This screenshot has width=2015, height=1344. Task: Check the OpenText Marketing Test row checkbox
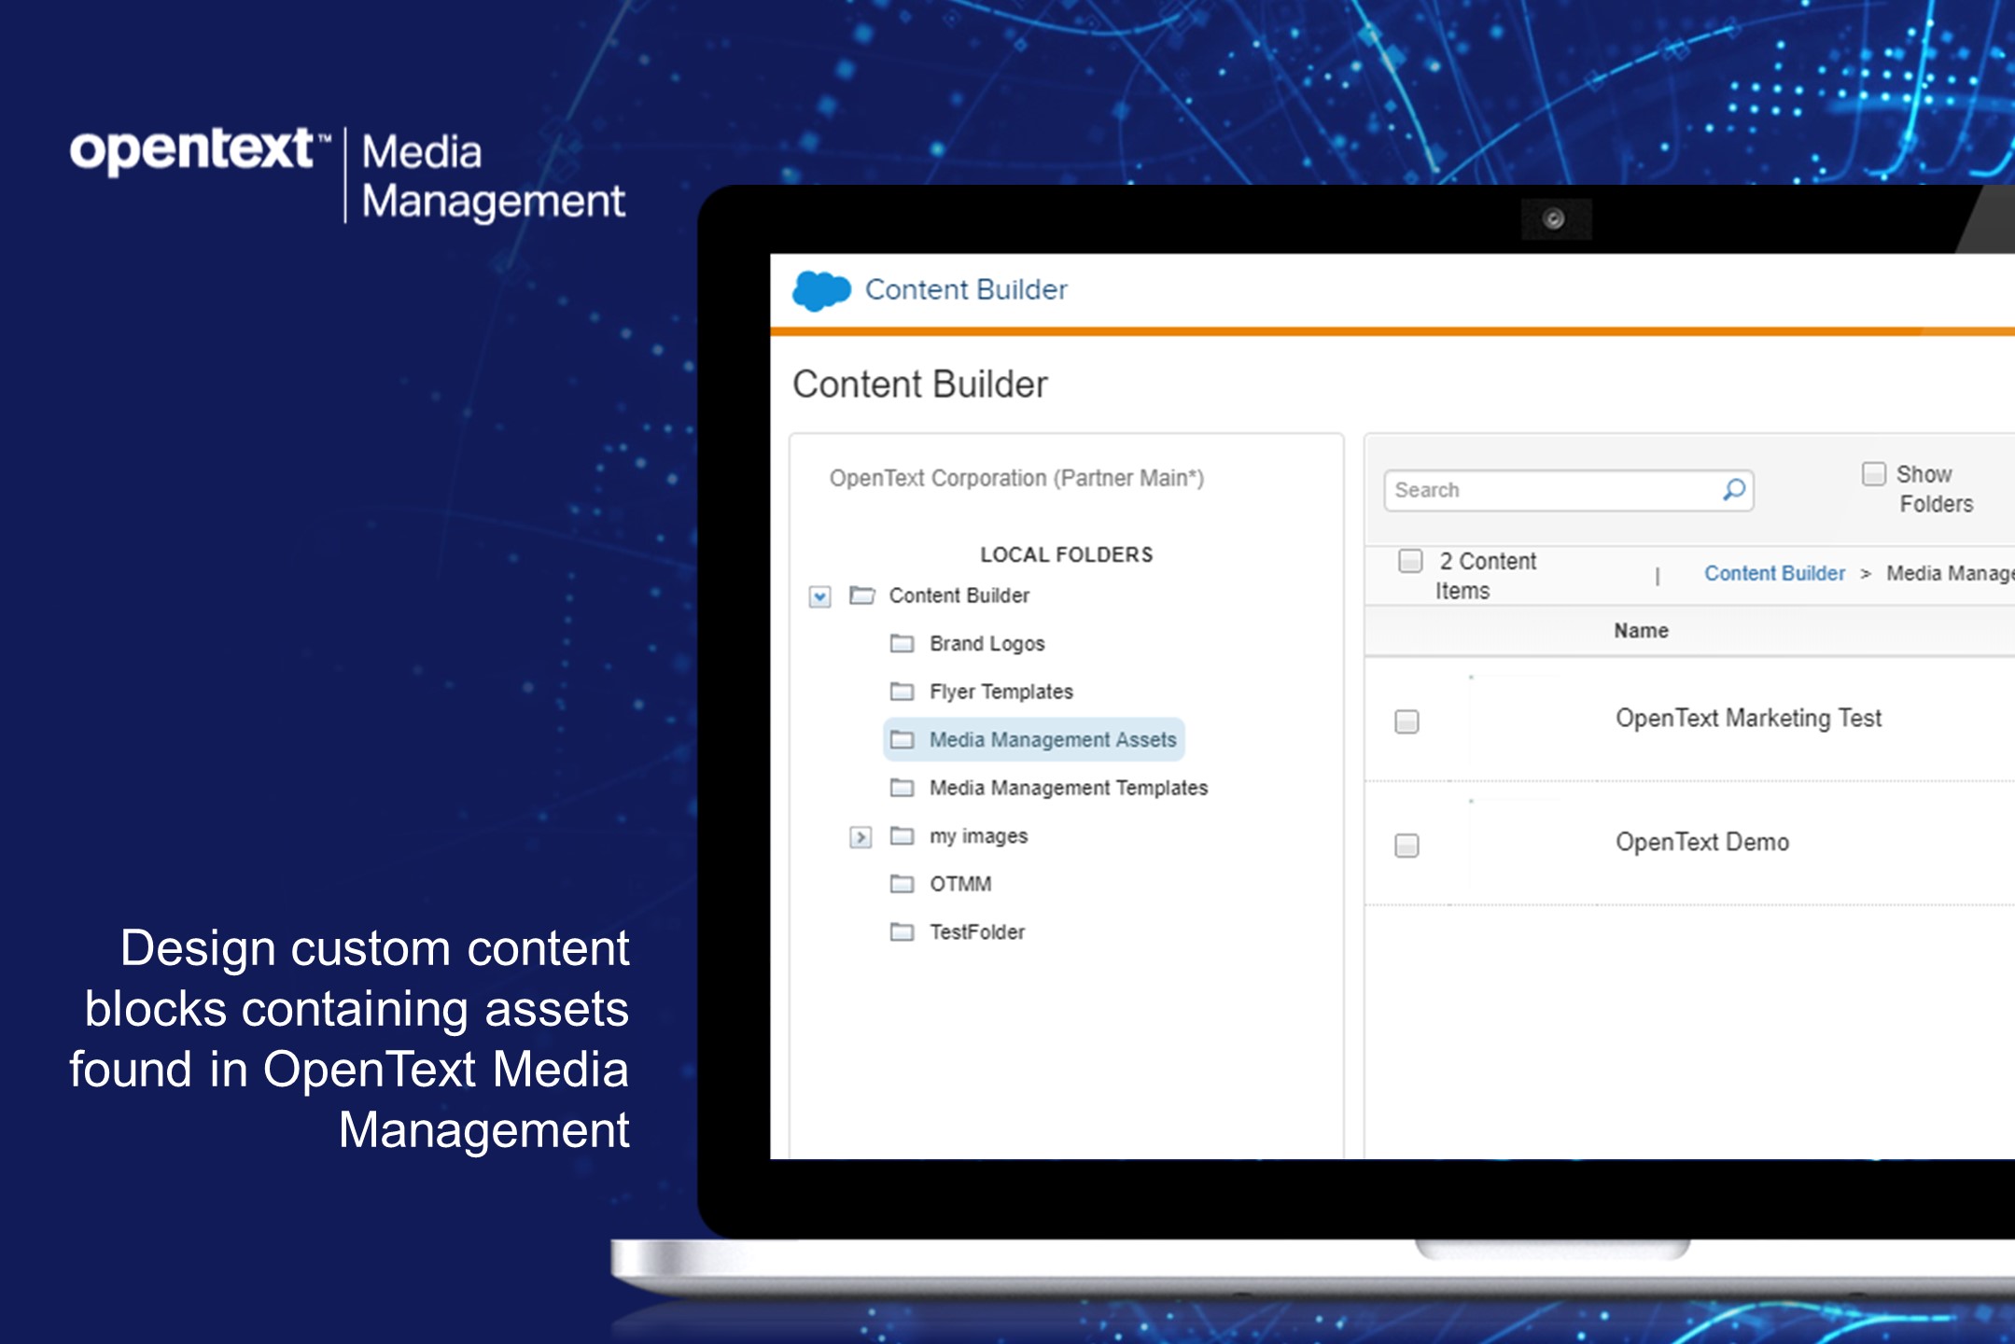[1406, 721]
